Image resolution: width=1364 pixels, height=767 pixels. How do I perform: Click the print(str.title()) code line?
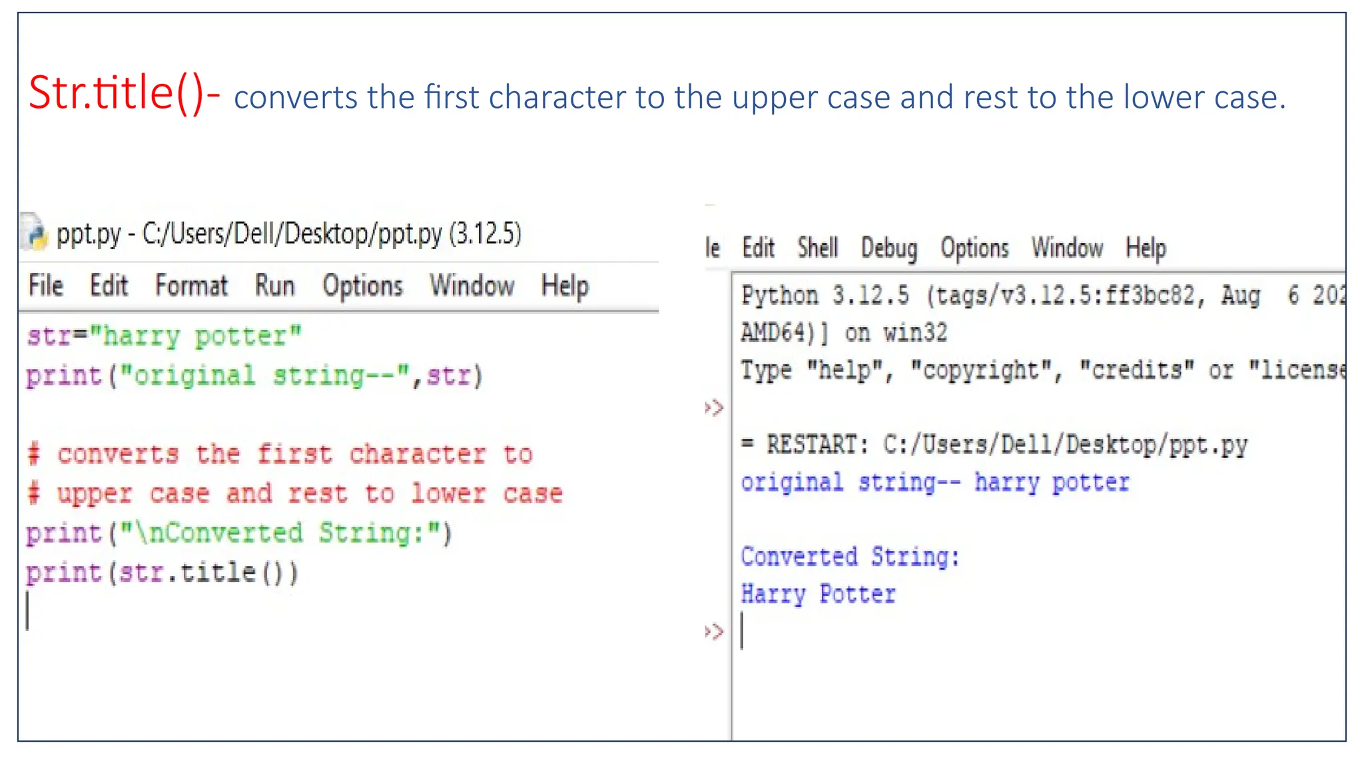click(162, 573)
